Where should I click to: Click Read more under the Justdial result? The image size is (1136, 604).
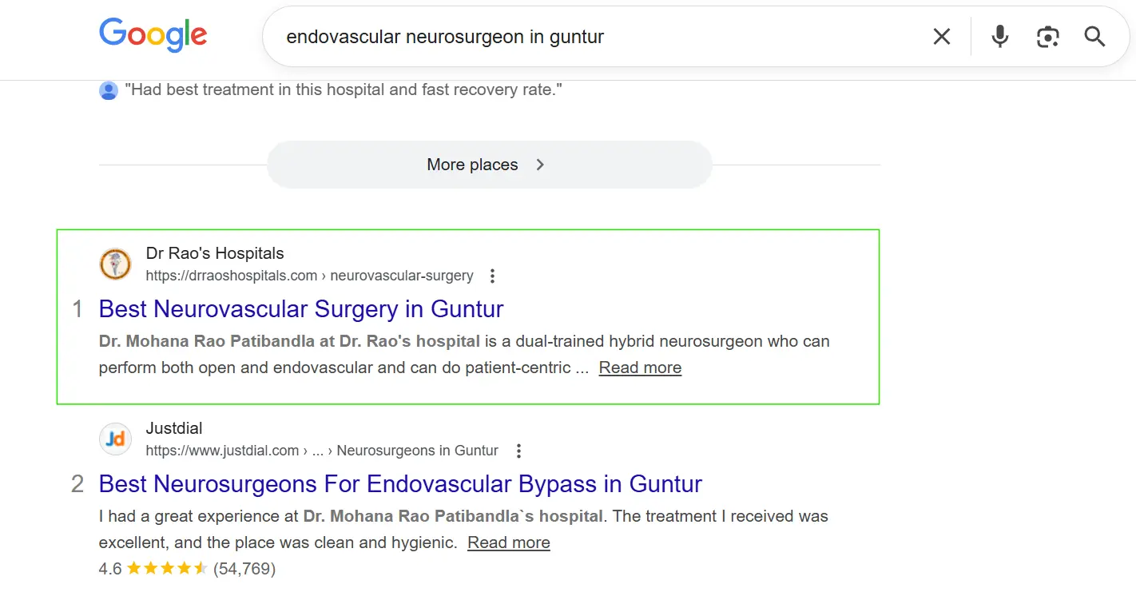click(509, 543)
